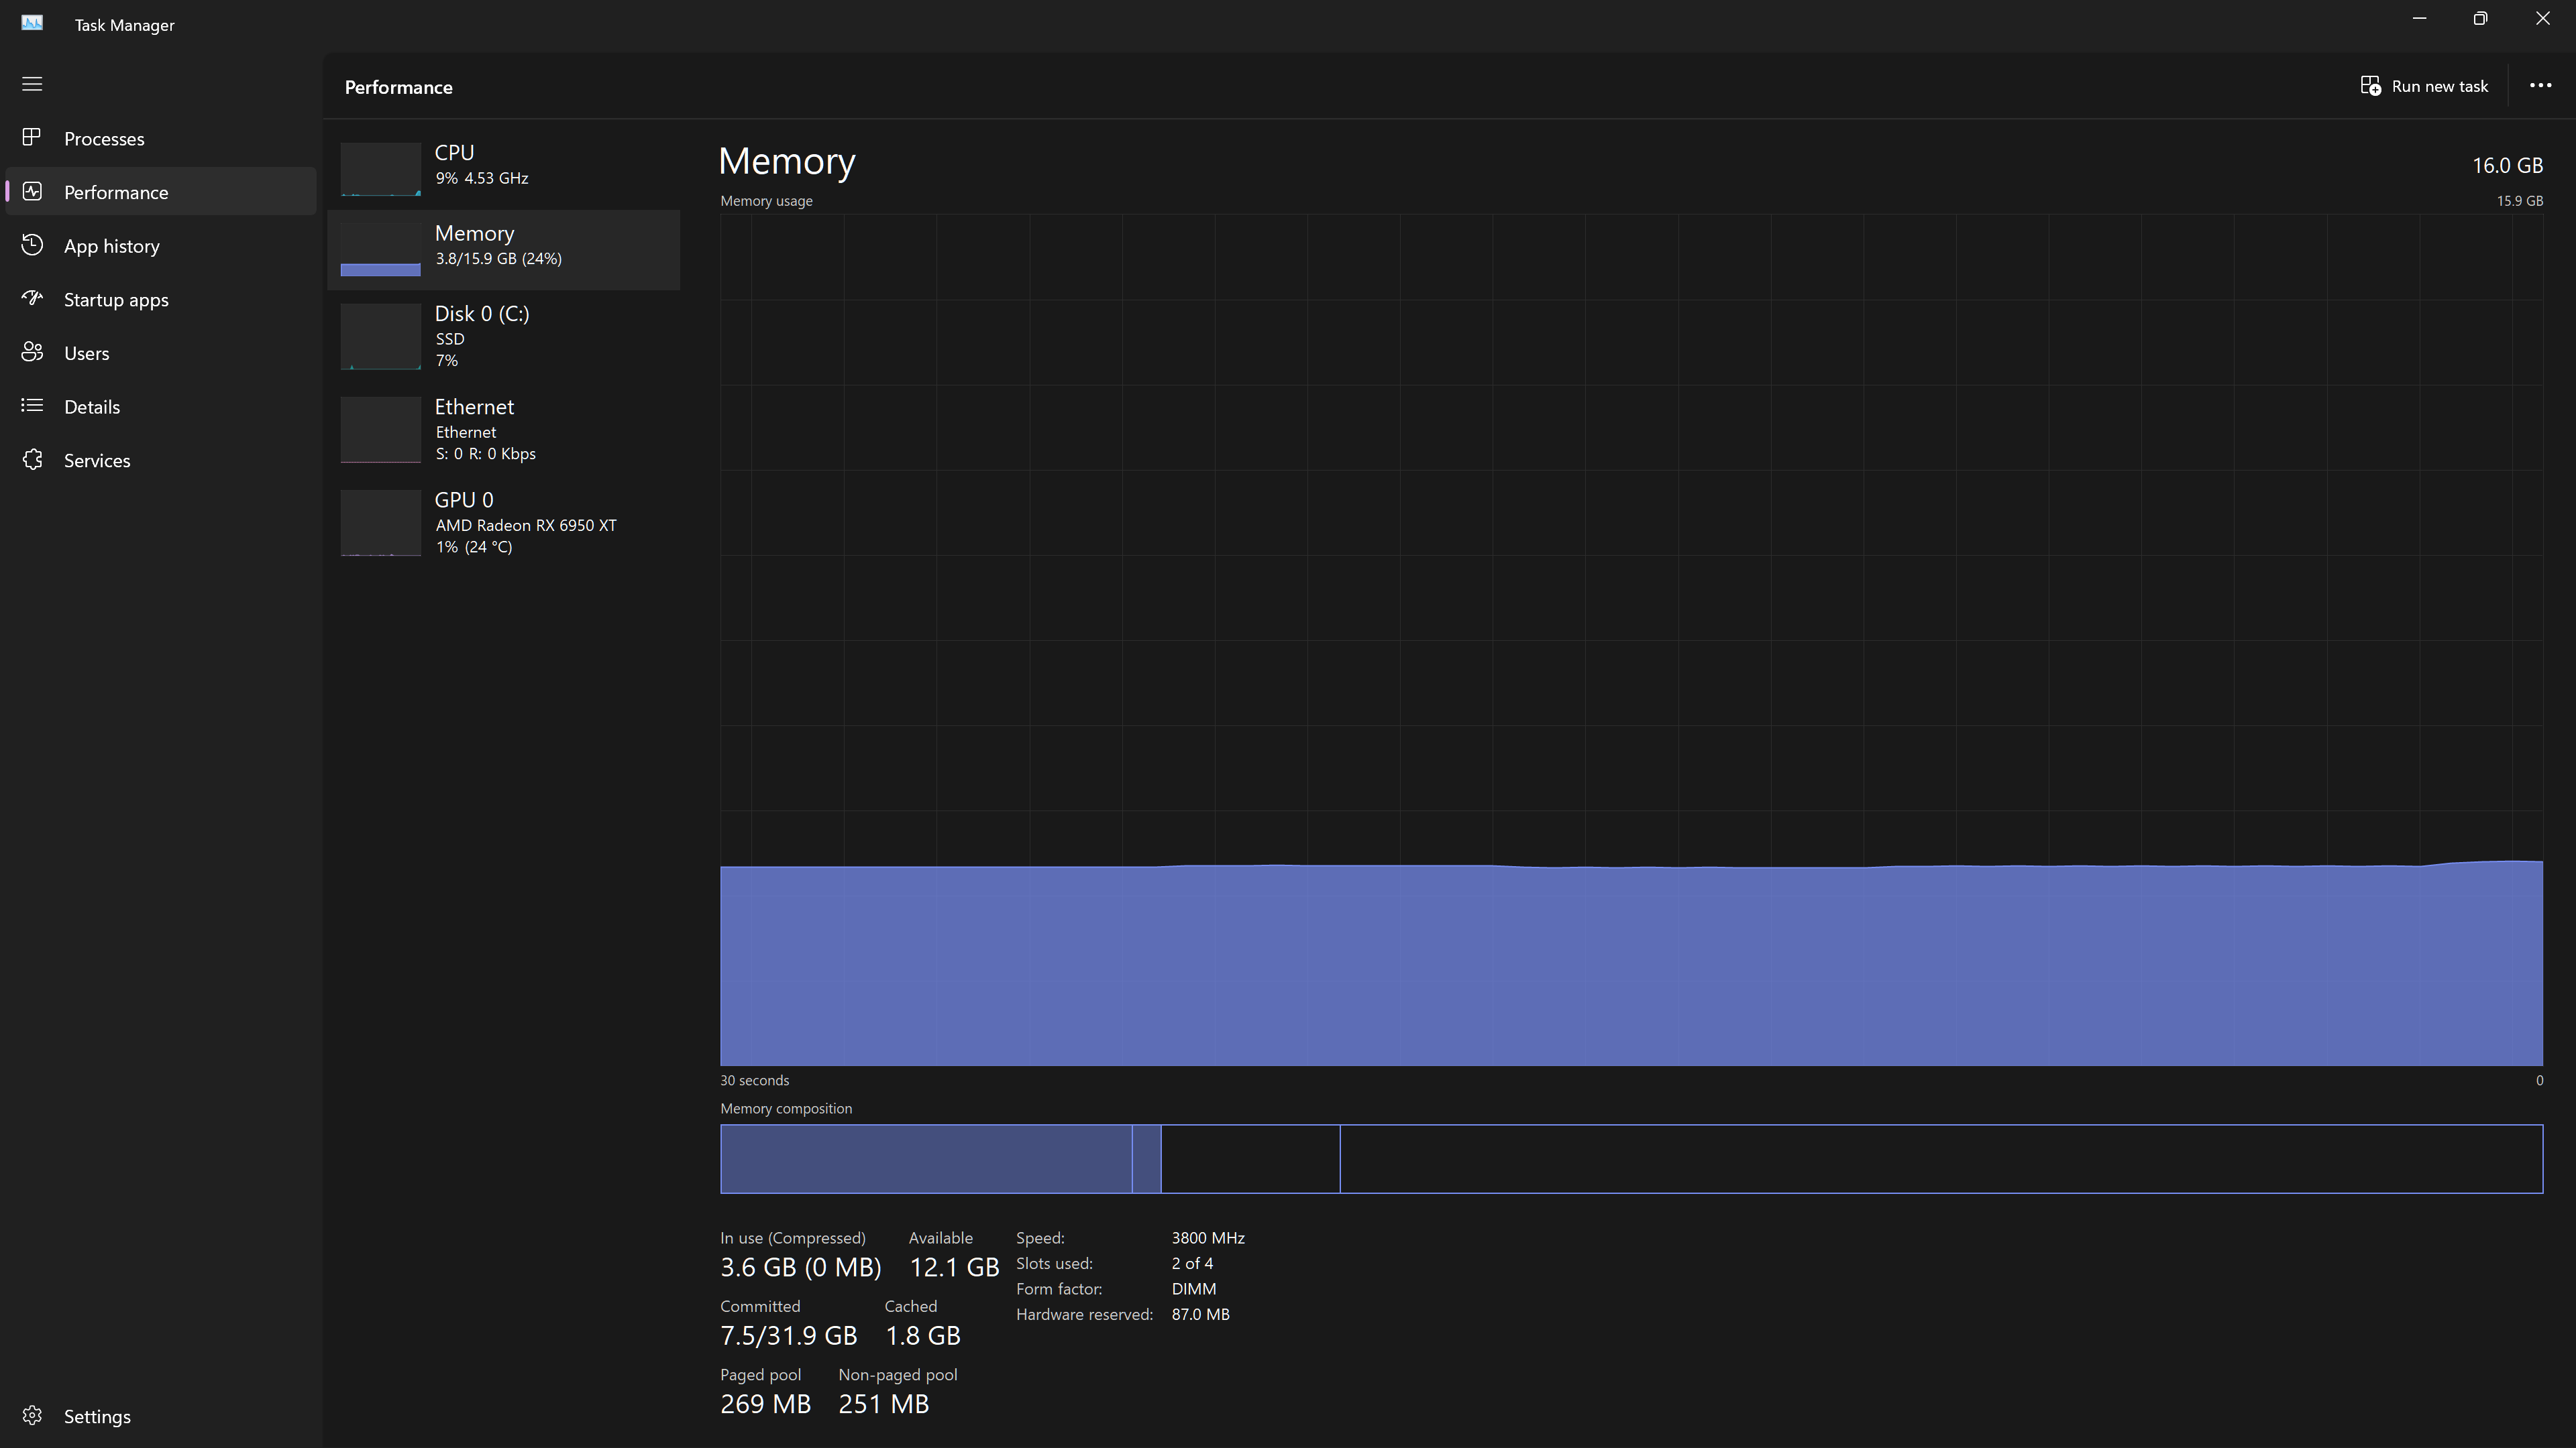The image size is (2576, 1448).
Task: Click the 30 seconds graph label
Action: 754,1080
